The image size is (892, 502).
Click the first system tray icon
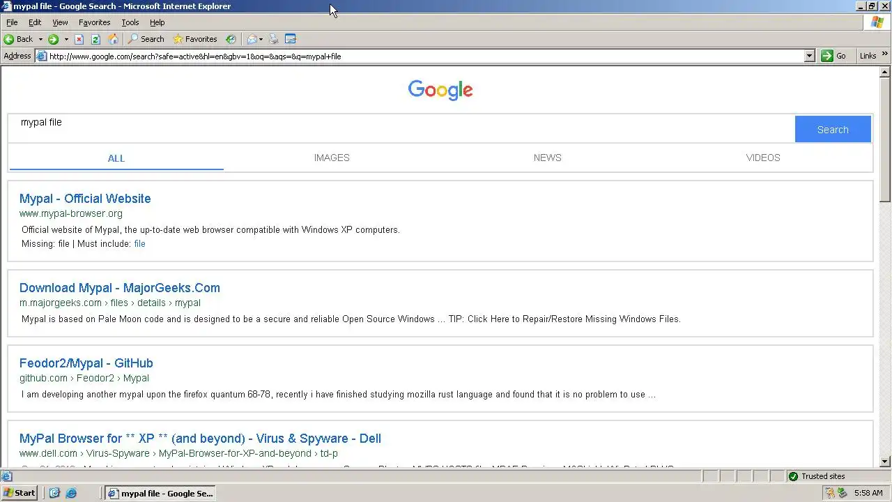pyautogui.click(x=829, y=493)
